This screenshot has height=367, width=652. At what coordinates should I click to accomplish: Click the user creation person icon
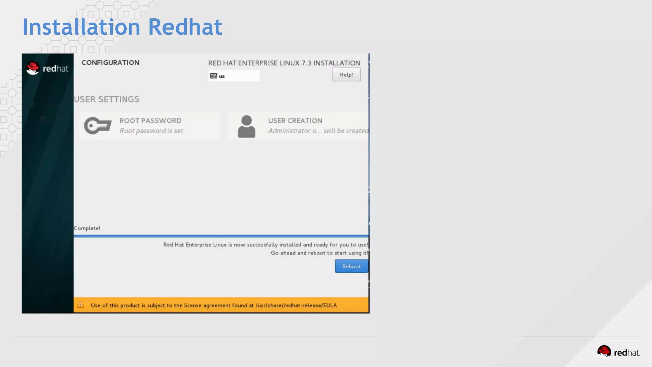(x=246, y=126)
